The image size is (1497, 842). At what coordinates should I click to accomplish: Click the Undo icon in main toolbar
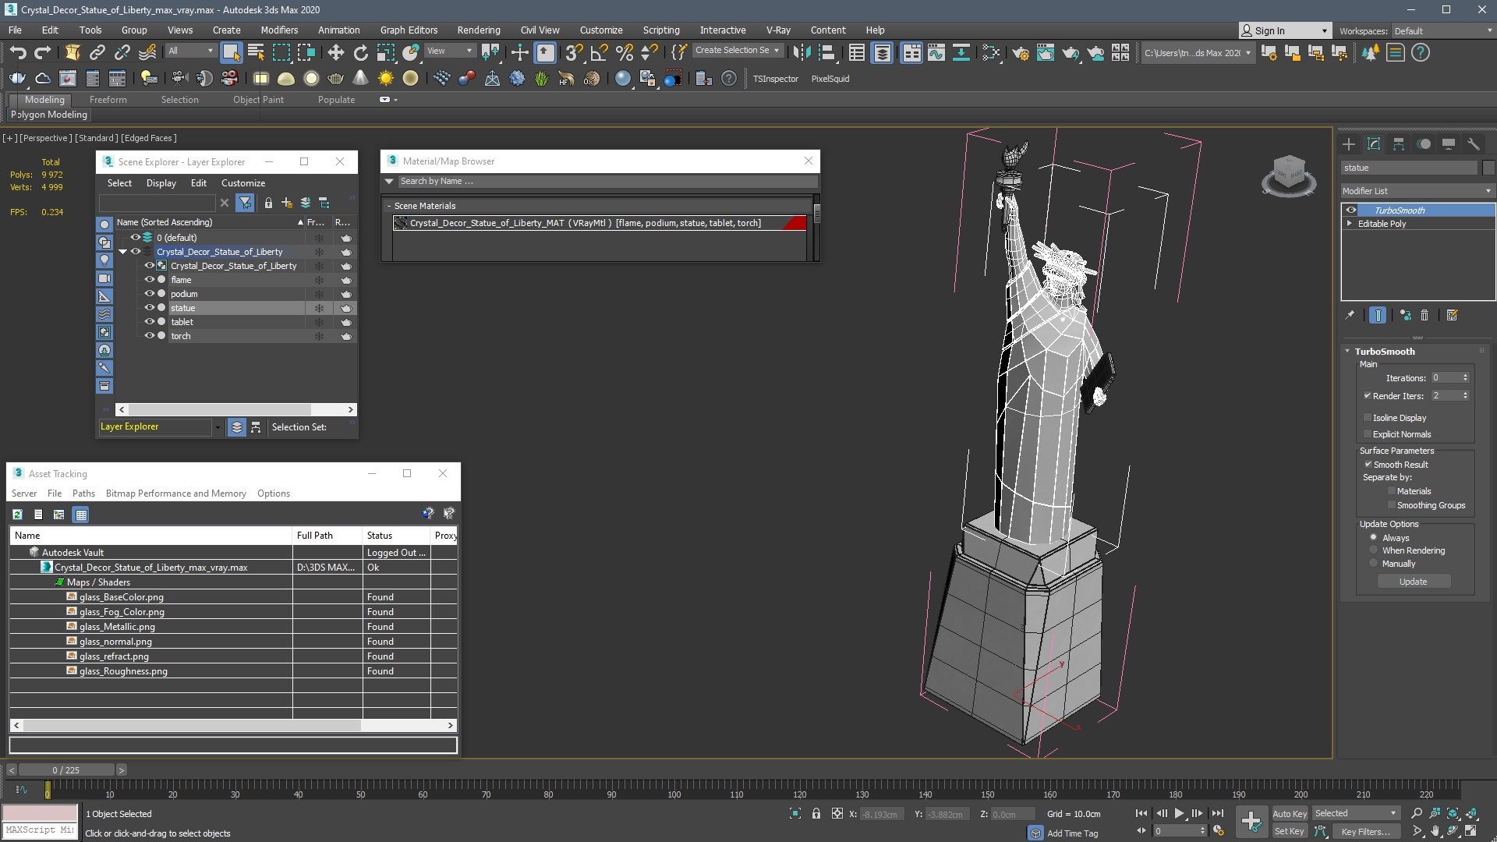[18, 52]
